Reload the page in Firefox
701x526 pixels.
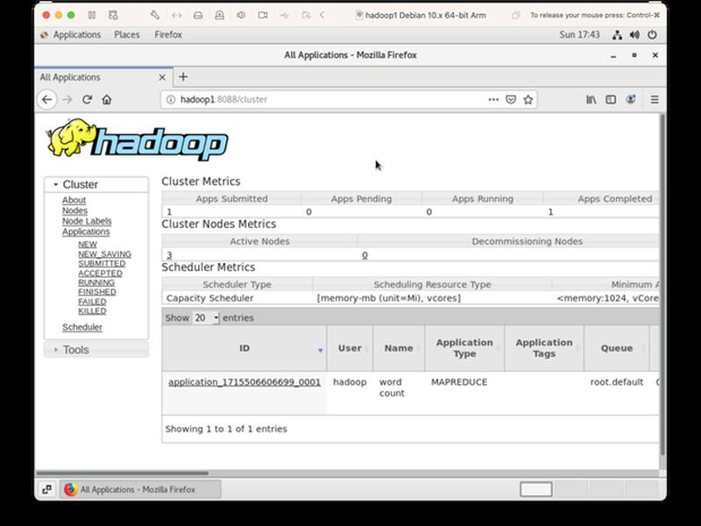(87, 99)
